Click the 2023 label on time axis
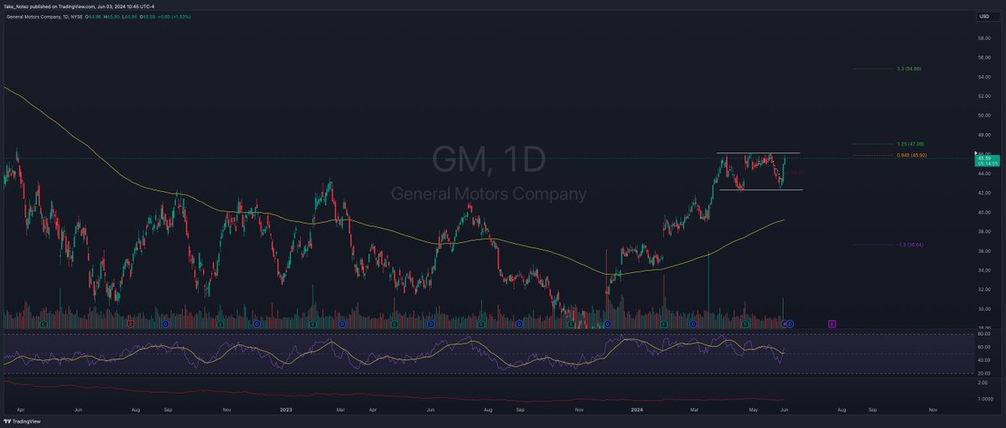1006x428 pixels. pos(286,410)
